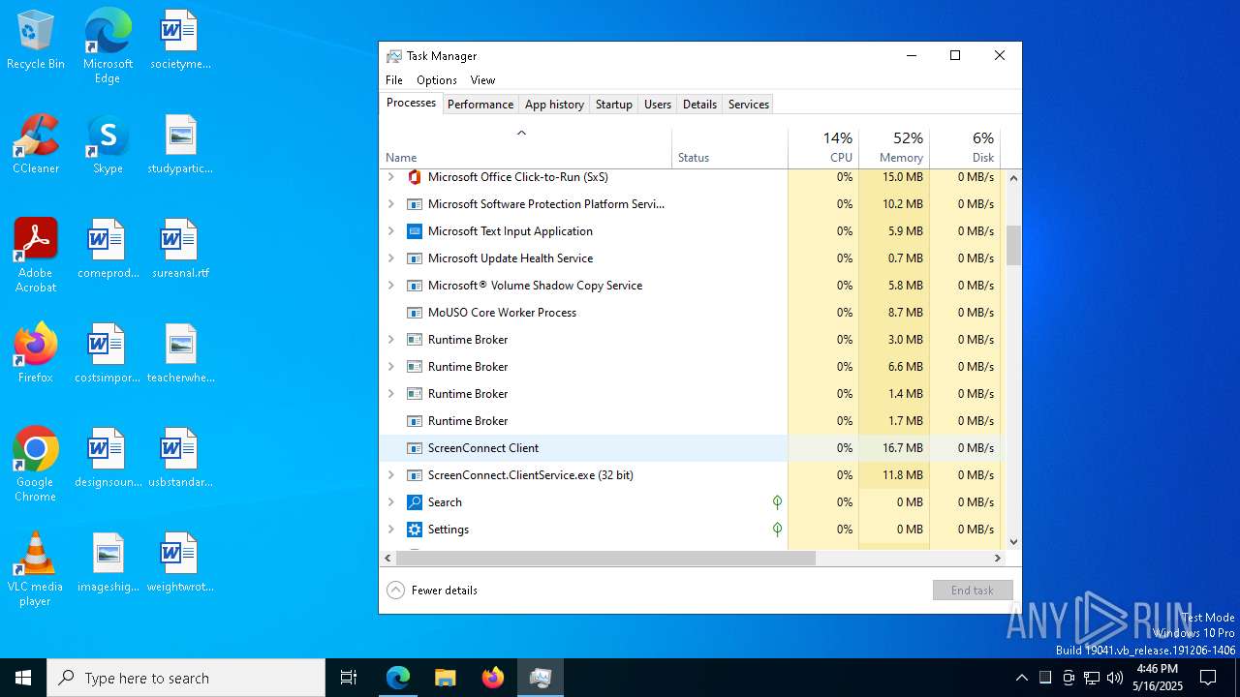Switch to the Services tab
The width and height of the screenshot is (1240, 697).
tap(749, 105)
